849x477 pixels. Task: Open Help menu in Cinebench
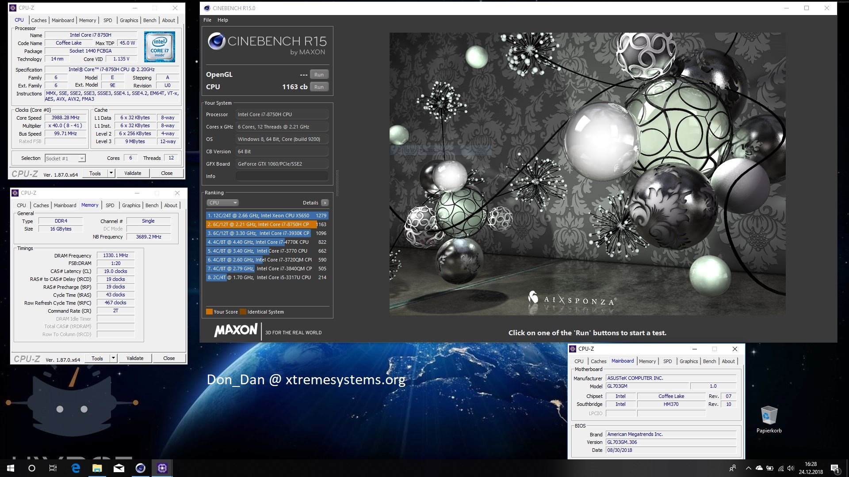pyautogui.click(x=222, y=20)
